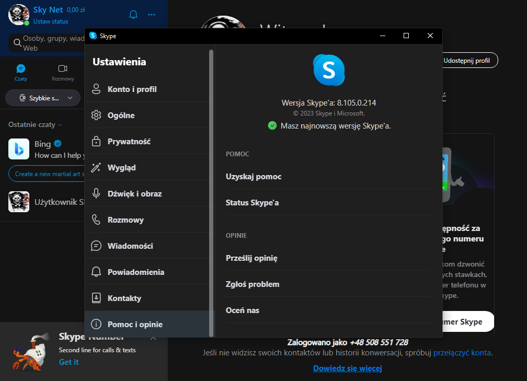
Task: Expand the Ostatnie czaty chevron
Action: (60, 125)
